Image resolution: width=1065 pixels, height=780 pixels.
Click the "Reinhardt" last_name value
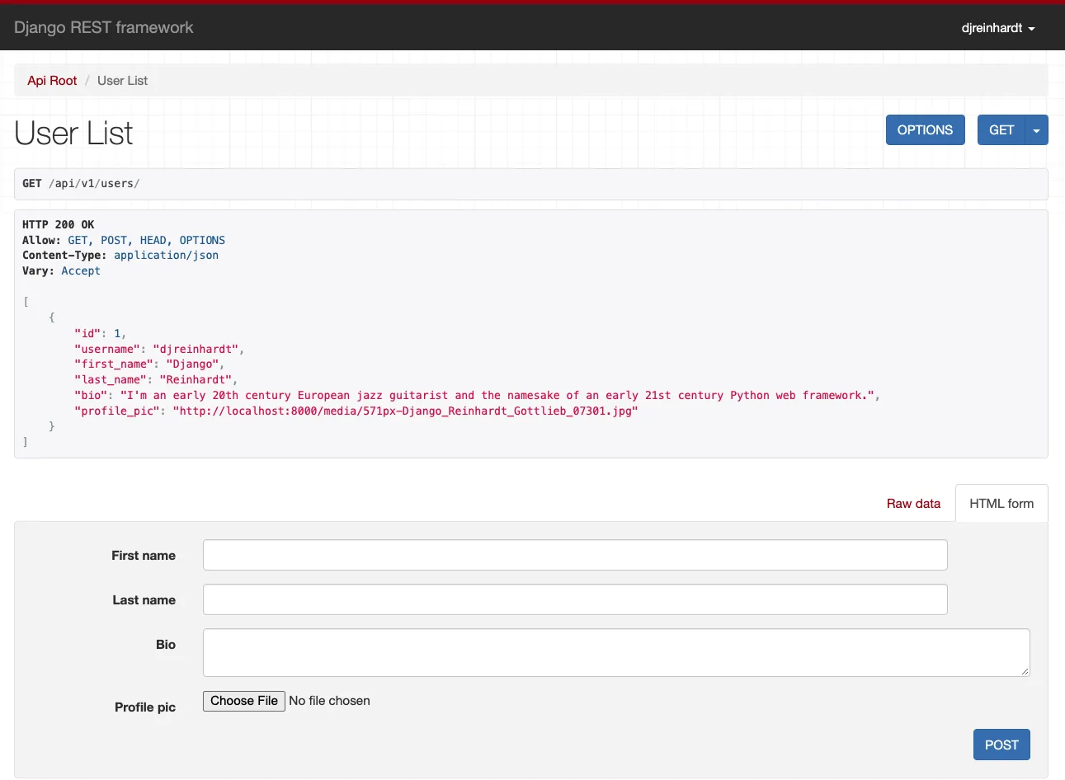click(x=196, y=380)
